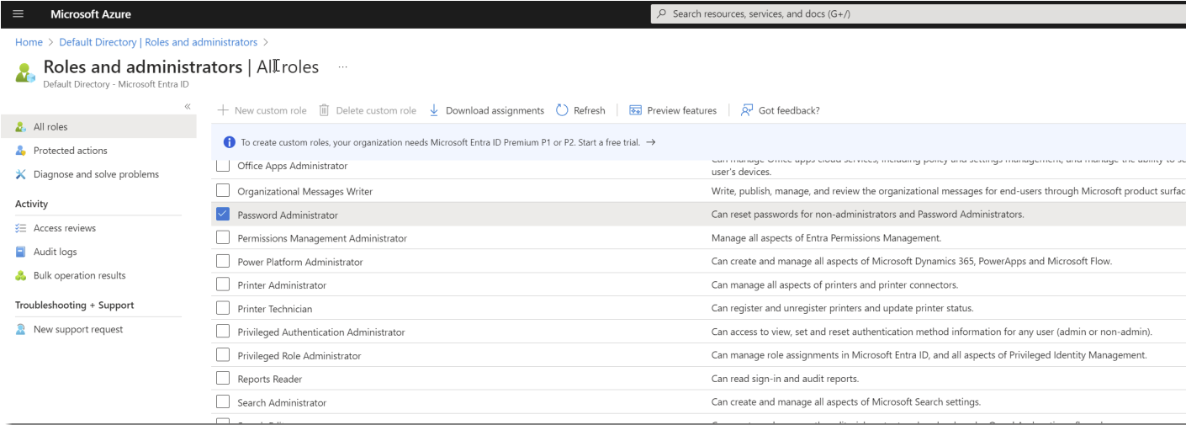1186x425 pixels.
Task: Check the Permissions Management Administrator checkbox
Action: pyautogui.click(x=223, y=238)
